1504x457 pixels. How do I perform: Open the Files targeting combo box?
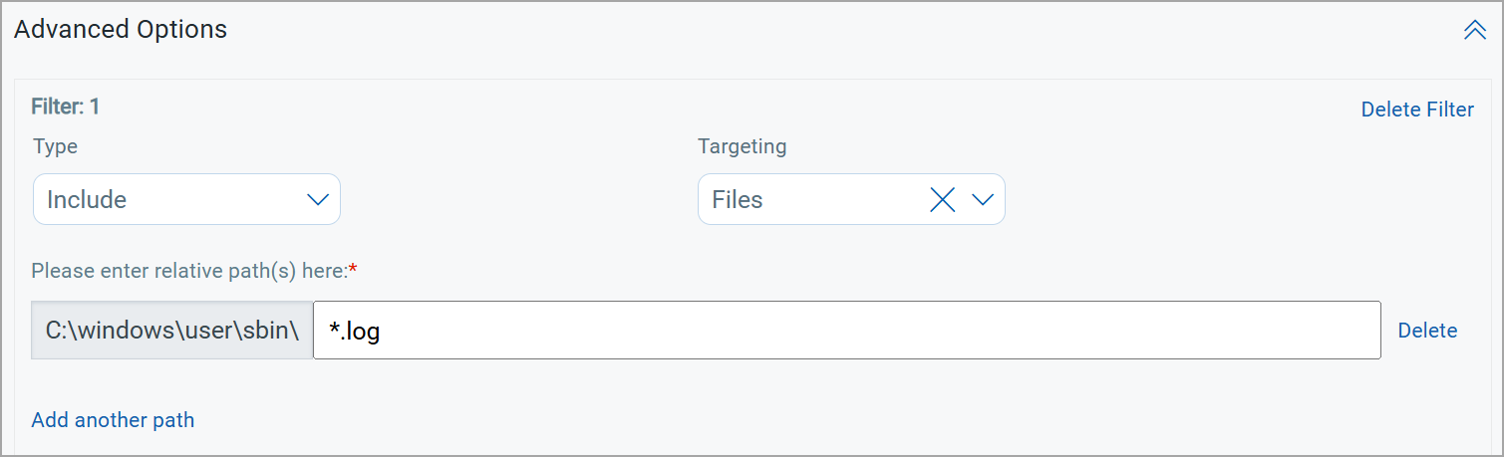[851, 199]
